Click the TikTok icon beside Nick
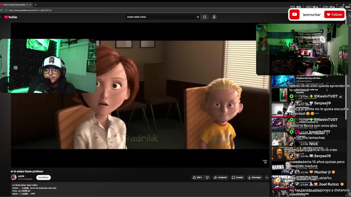Screen dimensions: 351x197 (291, 144)
